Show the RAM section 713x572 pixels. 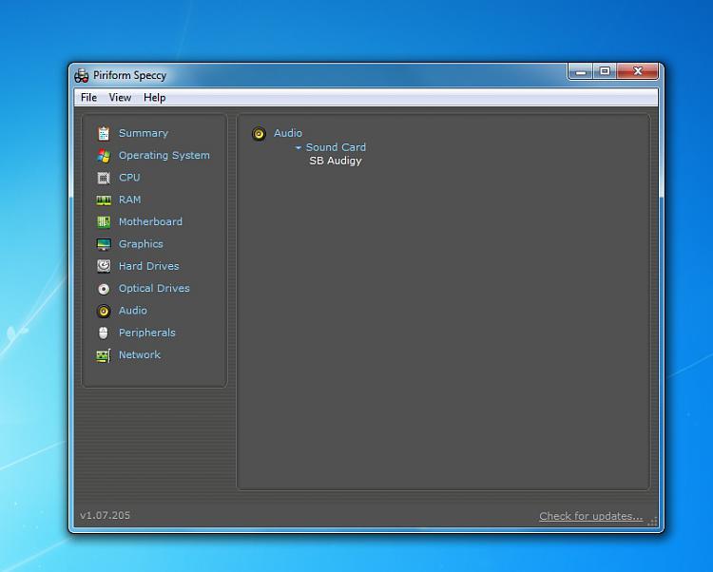tap(129, 200)
